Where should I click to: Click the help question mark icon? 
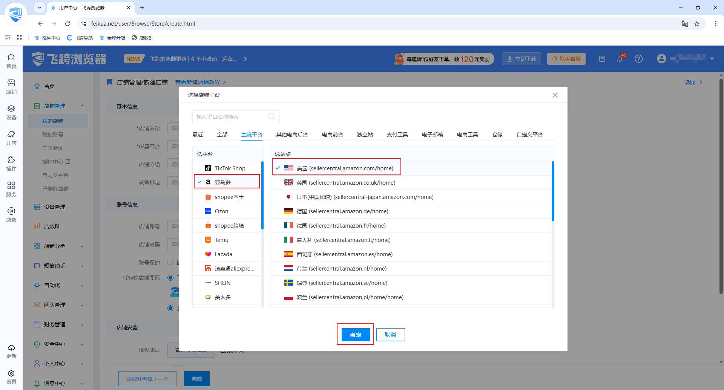coord(639,59)
